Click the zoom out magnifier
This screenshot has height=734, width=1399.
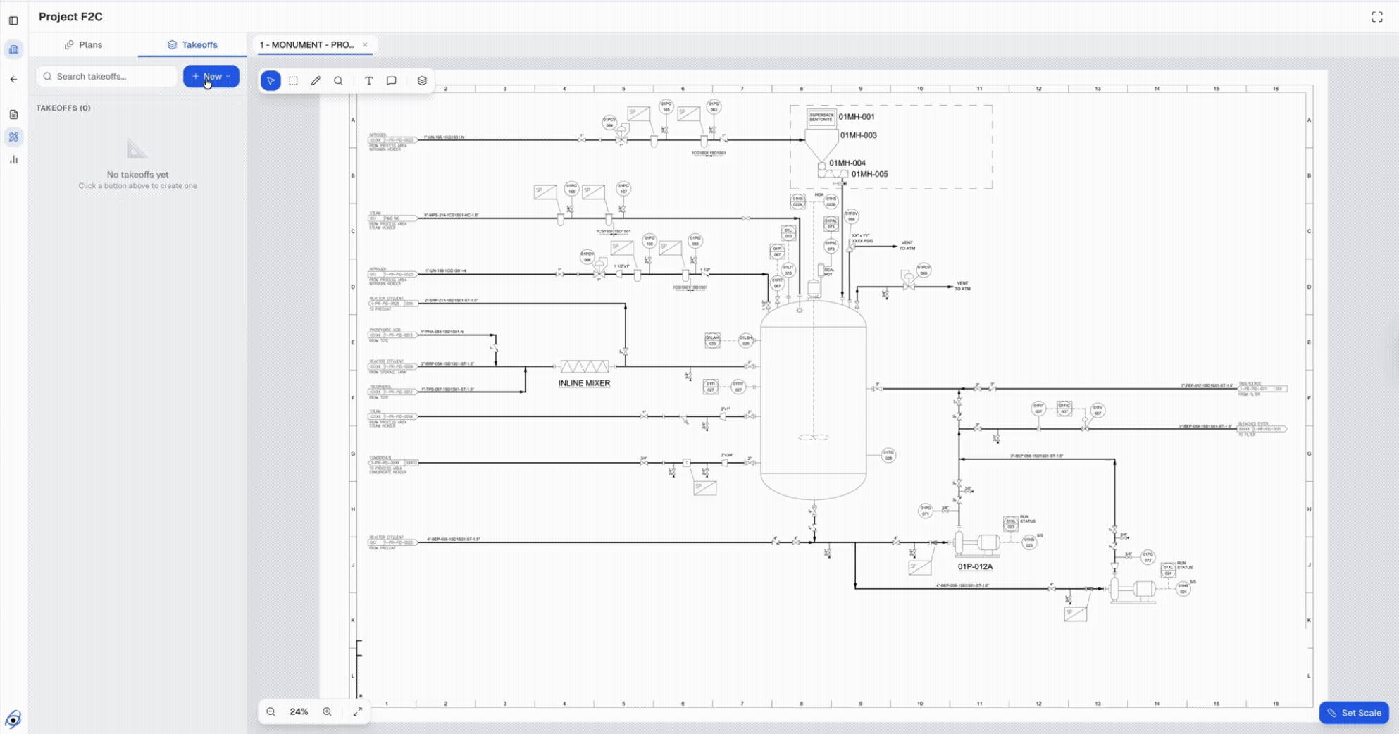(271, 711)
